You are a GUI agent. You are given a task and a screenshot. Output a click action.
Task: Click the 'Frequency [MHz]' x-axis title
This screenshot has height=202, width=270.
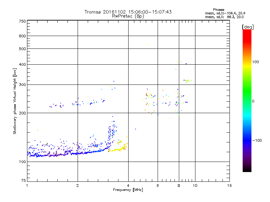coord(128,190)
